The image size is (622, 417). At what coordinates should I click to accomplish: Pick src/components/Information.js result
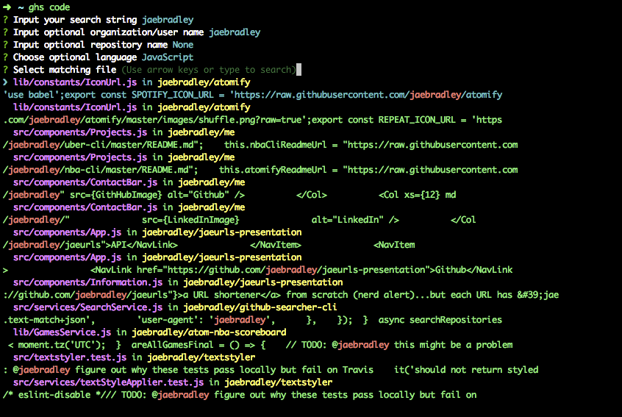tap(178, 282)
